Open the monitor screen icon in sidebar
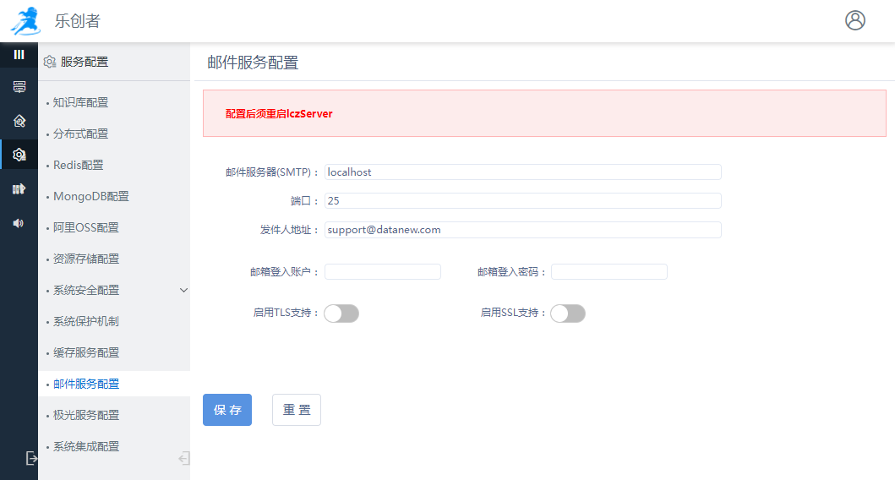 point(19,87)
